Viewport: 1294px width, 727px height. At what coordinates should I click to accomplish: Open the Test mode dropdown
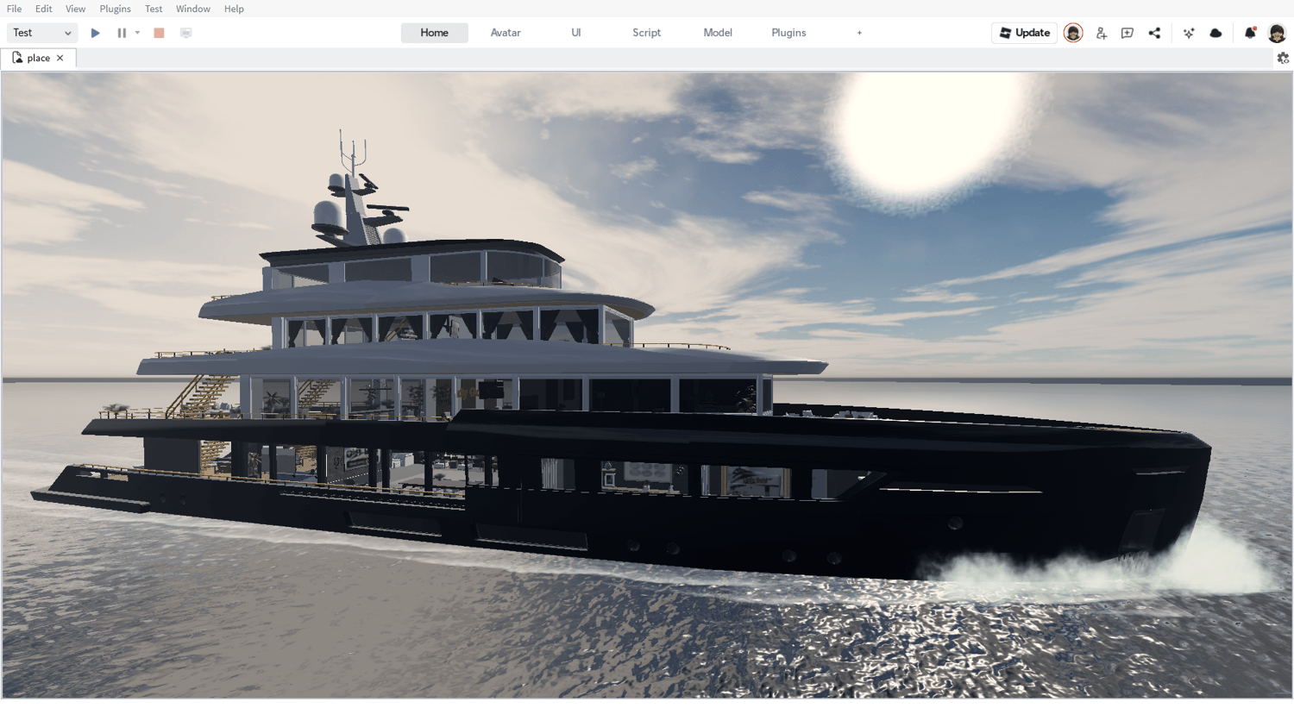click(x=42, y=33)
